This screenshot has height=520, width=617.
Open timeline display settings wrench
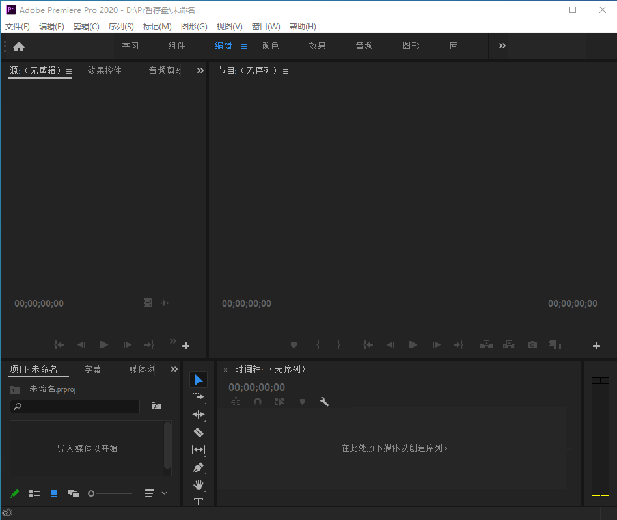[x=324, y=402]
